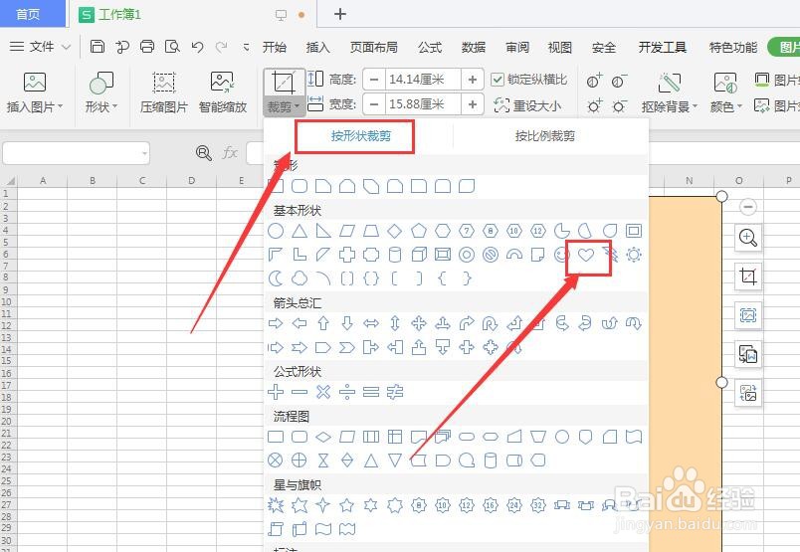The image size is (800, 552).
Task: Click the zoom-out minus circle on the side panel
Action: (x=748, y=207)
